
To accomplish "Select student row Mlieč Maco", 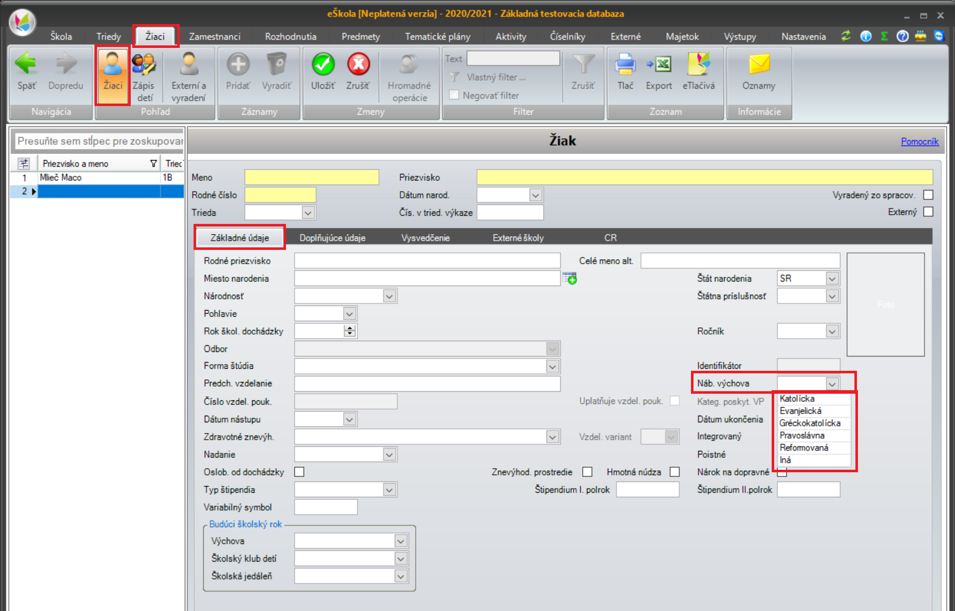I will [x=97, y=177].
